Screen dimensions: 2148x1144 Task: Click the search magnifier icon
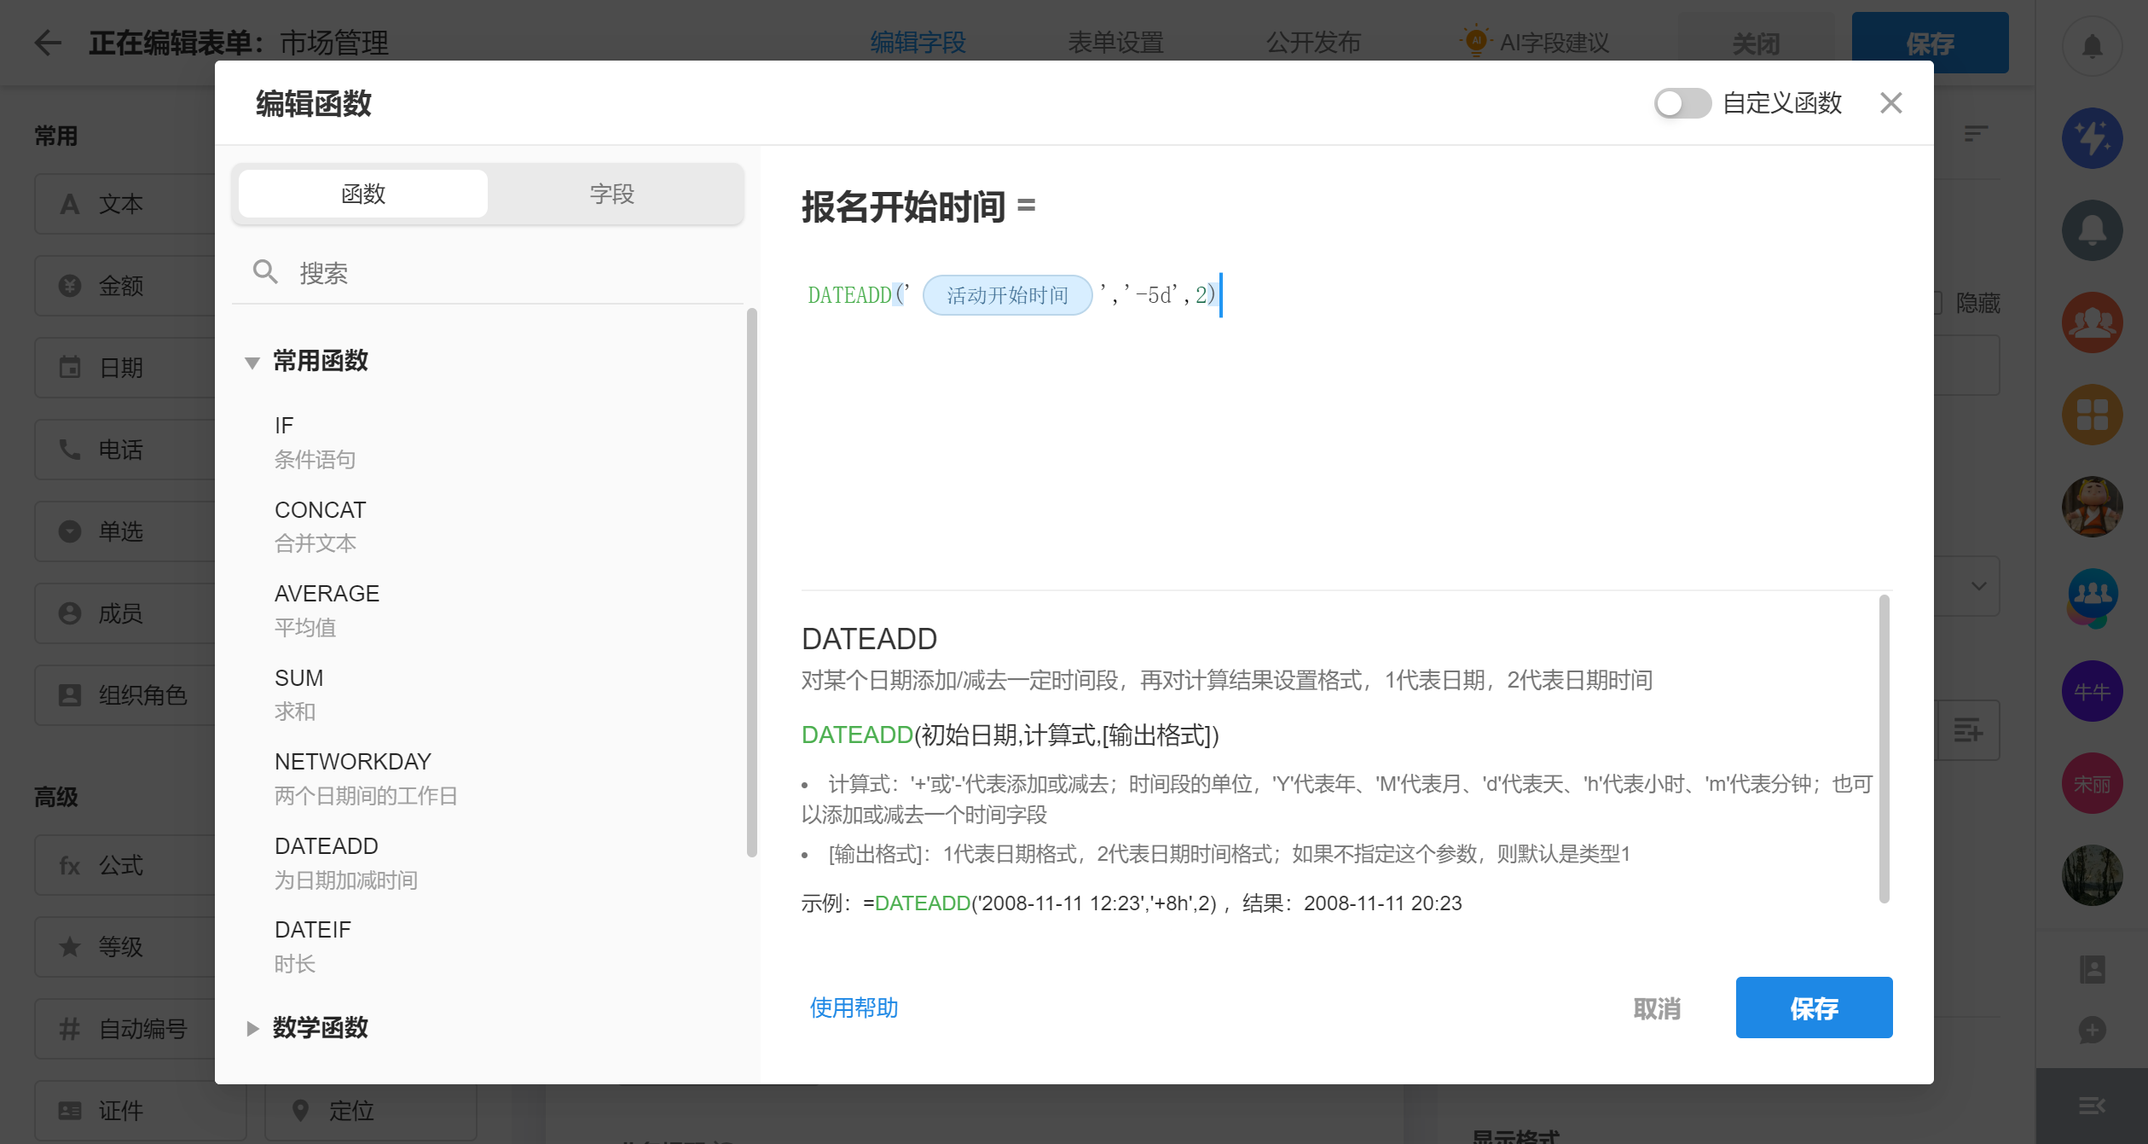(x=265, y=272)
